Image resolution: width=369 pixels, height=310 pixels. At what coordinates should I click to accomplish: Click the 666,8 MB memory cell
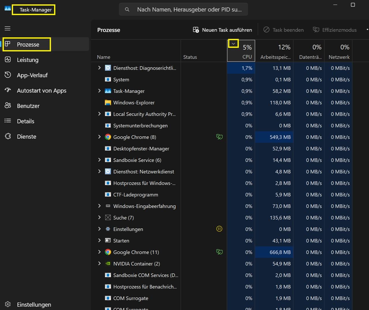274,252
